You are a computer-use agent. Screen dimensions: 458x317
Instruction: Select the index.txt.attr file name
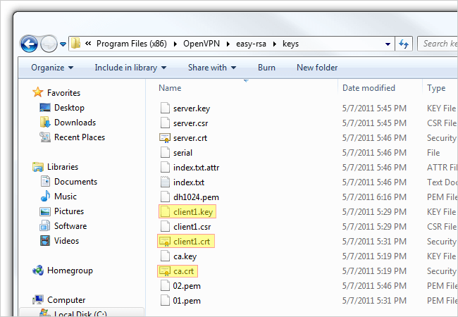197,168
